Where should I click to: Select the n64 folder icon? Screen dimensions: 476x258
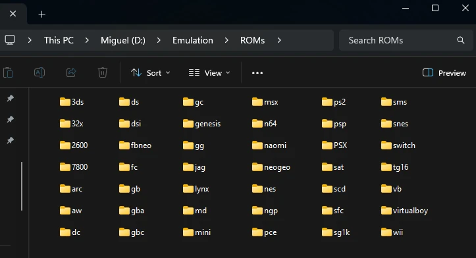click(257, 124)
